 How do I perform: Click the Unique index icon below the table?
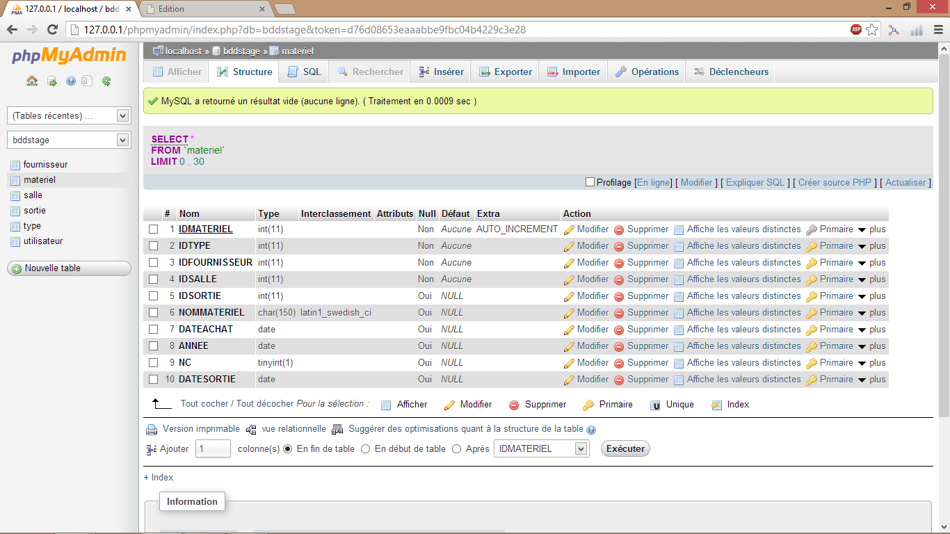[654, 404]
